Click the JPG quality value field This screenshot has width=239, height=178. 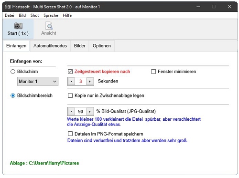pos(81,112)
